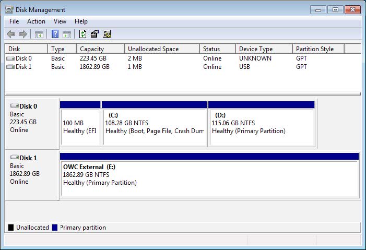
Task: Click the Primary partition legend label
Action: pyautogui.click(x=83, y=228)
